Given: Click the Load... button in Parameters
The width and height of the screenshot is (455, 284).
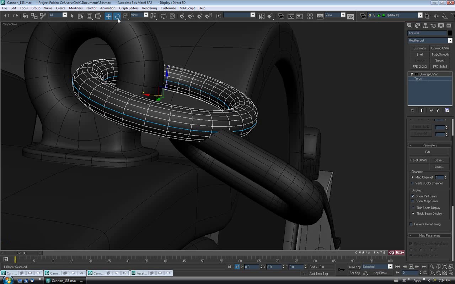Looking at the screenshot, I should pos(439,167).
